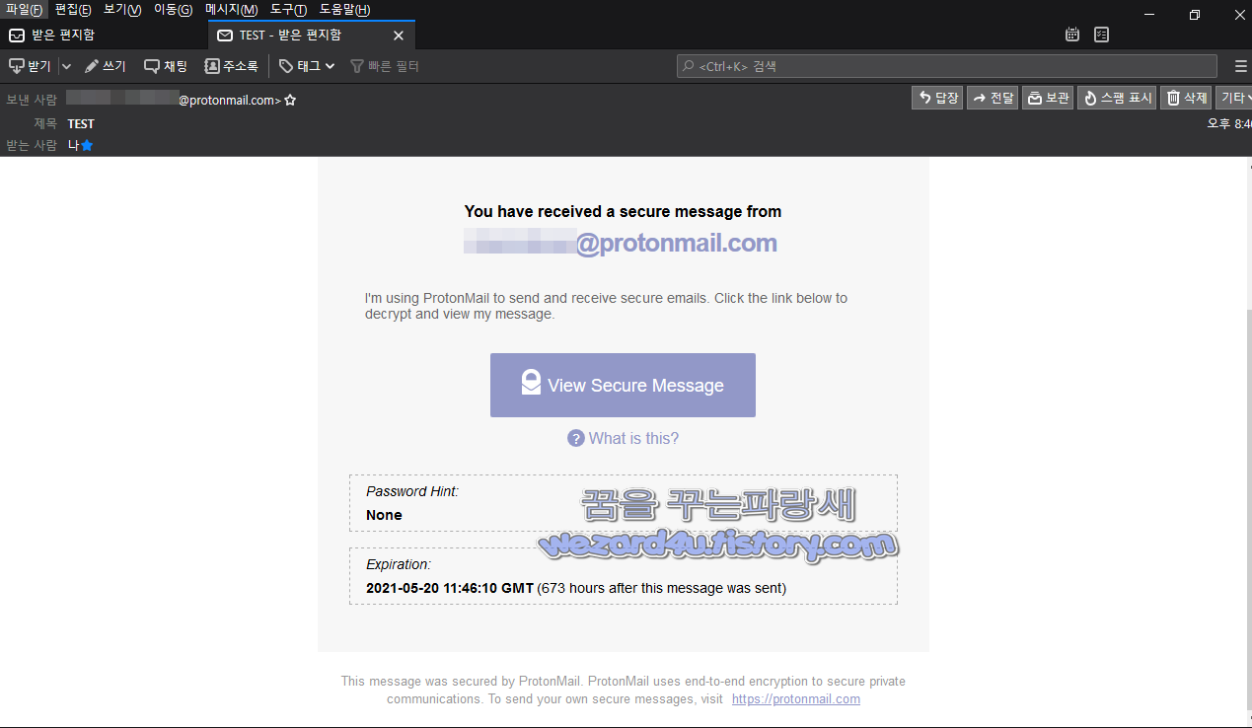Expand the 기타 more actions dropdown

tap(1234, 98)
